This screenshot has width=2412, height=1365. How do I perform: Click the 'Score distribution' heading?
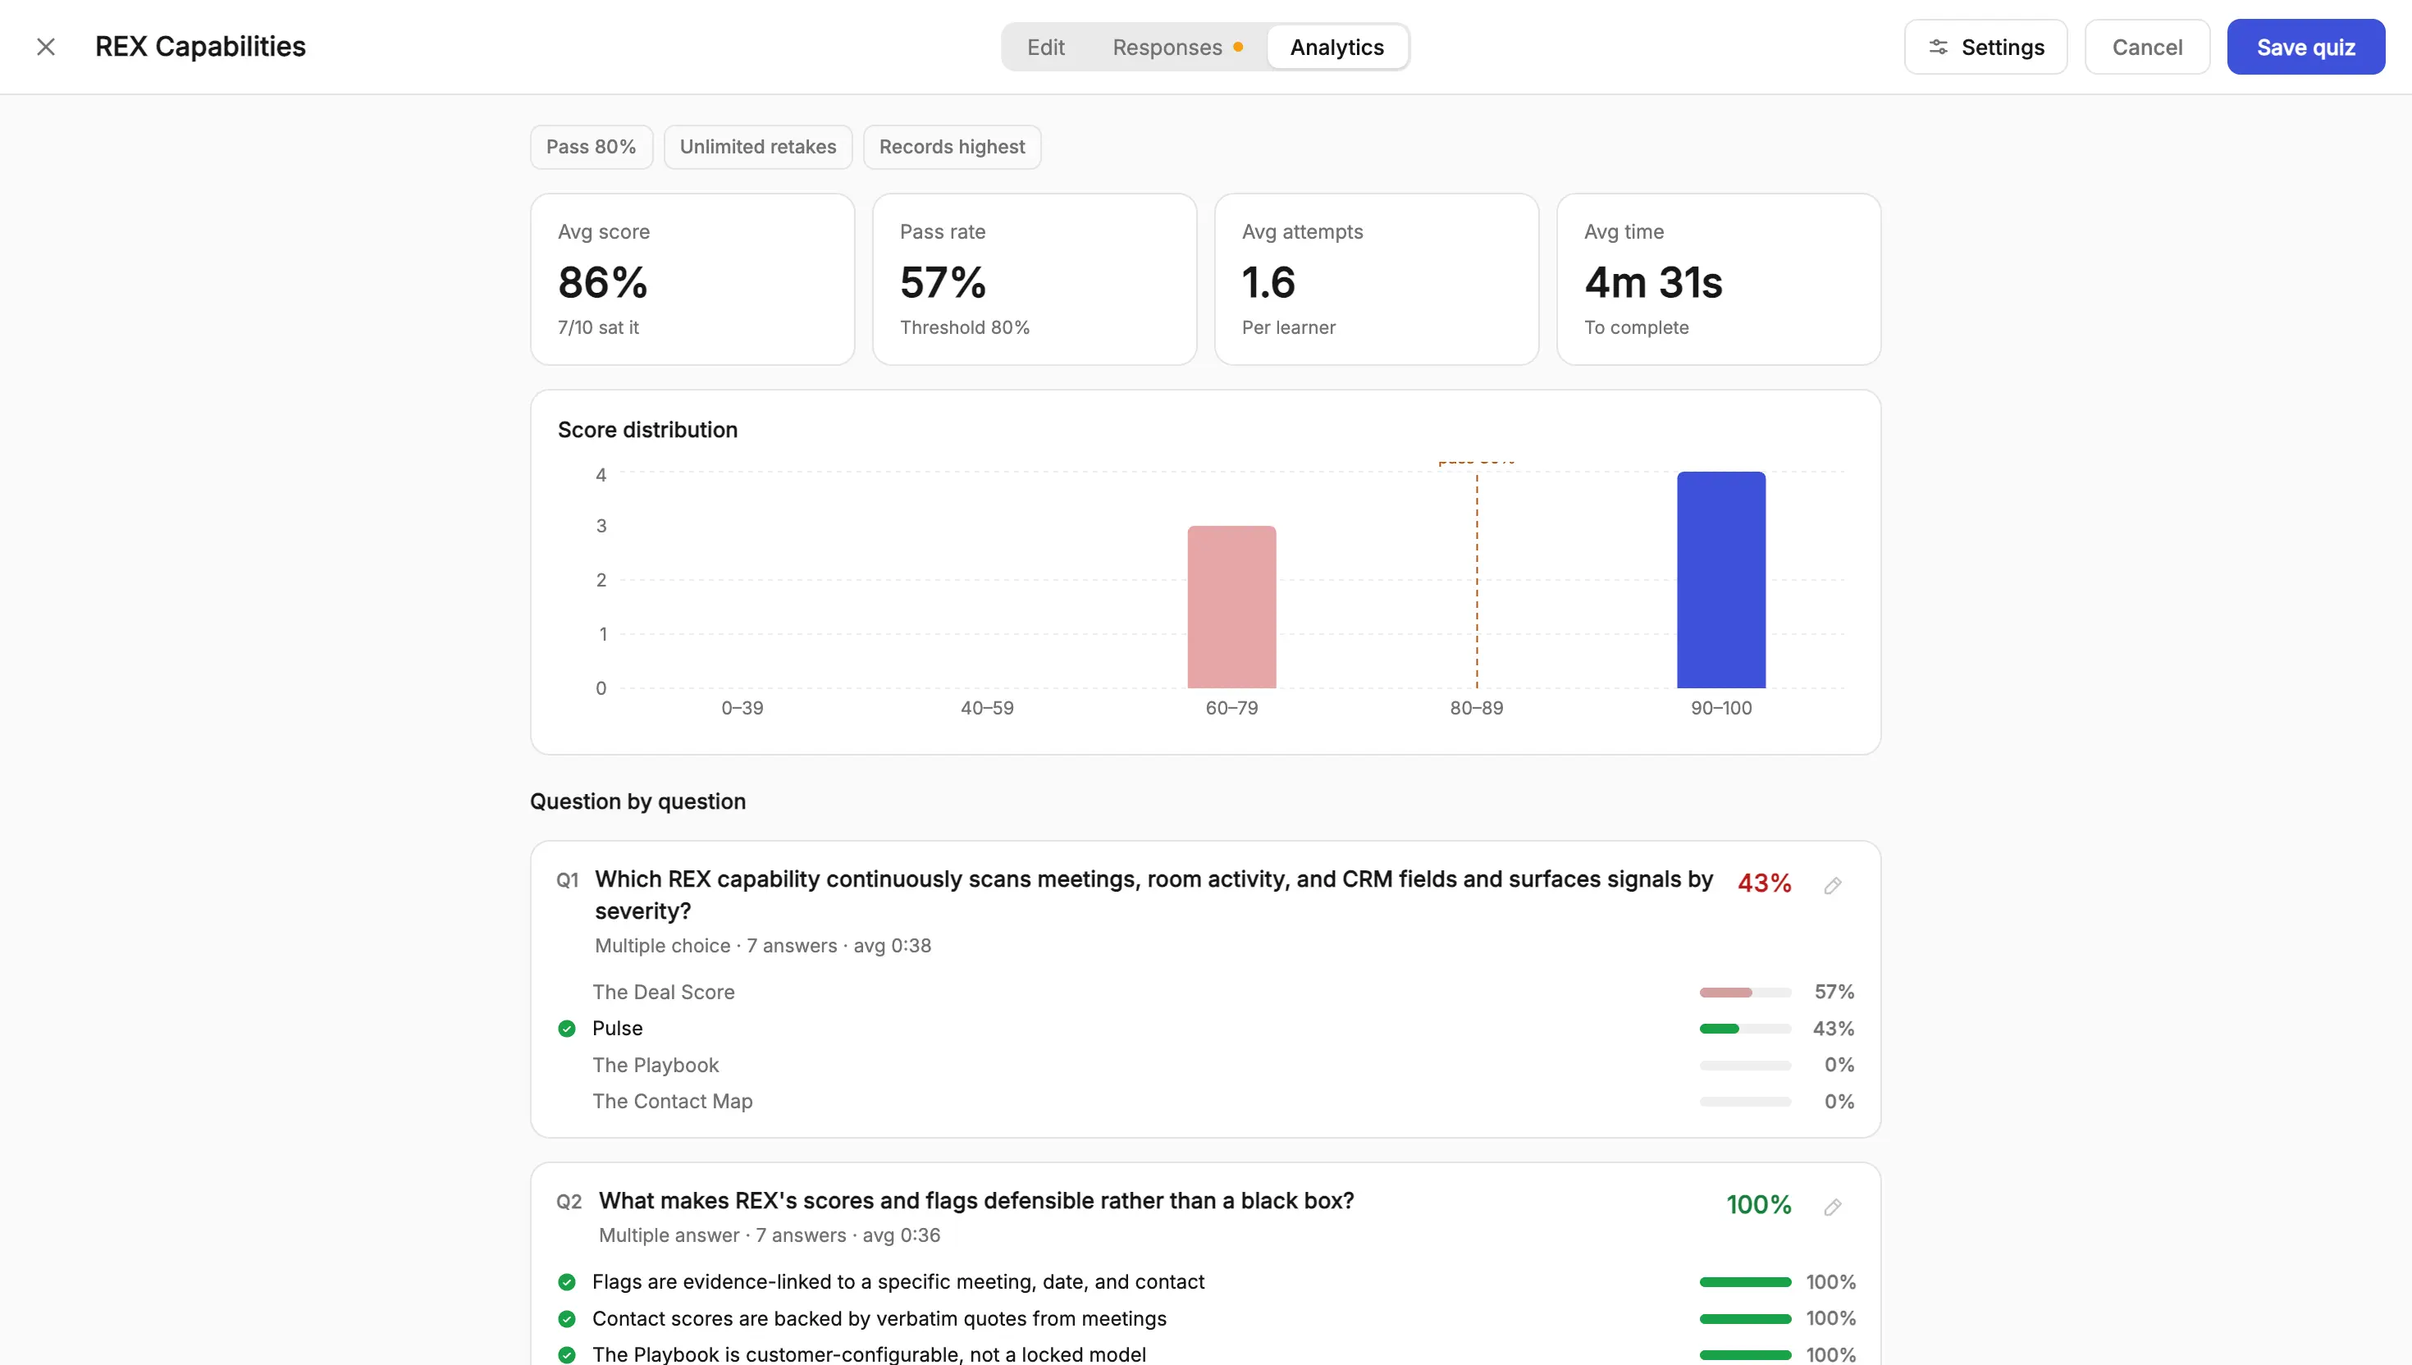click(648, 429)
